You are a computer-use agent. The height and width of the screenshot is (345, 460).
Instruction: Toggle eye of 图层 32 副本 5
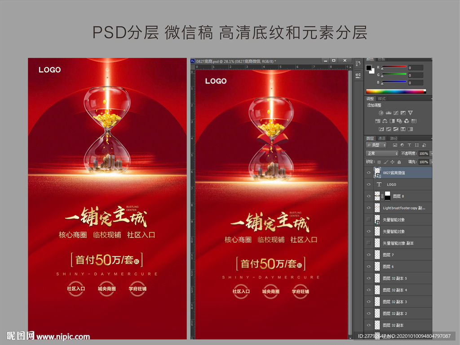point(369,278)
